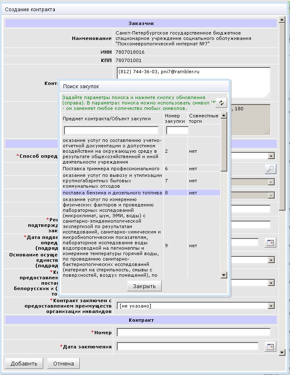Open the calendar for Дата подведения field

click(270, 243)
